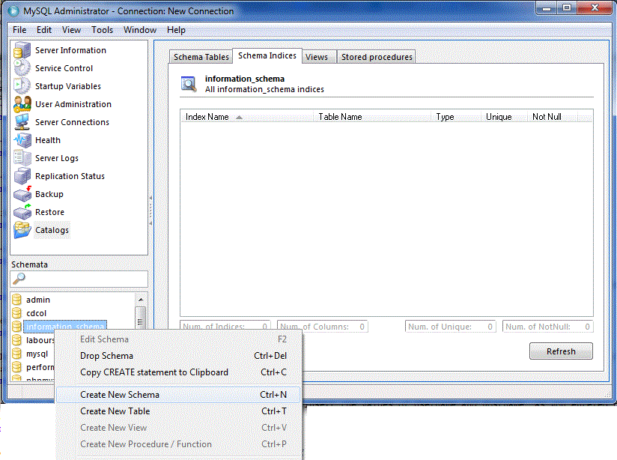Switch to the Stored procedures tab
Image resolution: width=617 pixels, height=460 pixels.
(377, 57)
